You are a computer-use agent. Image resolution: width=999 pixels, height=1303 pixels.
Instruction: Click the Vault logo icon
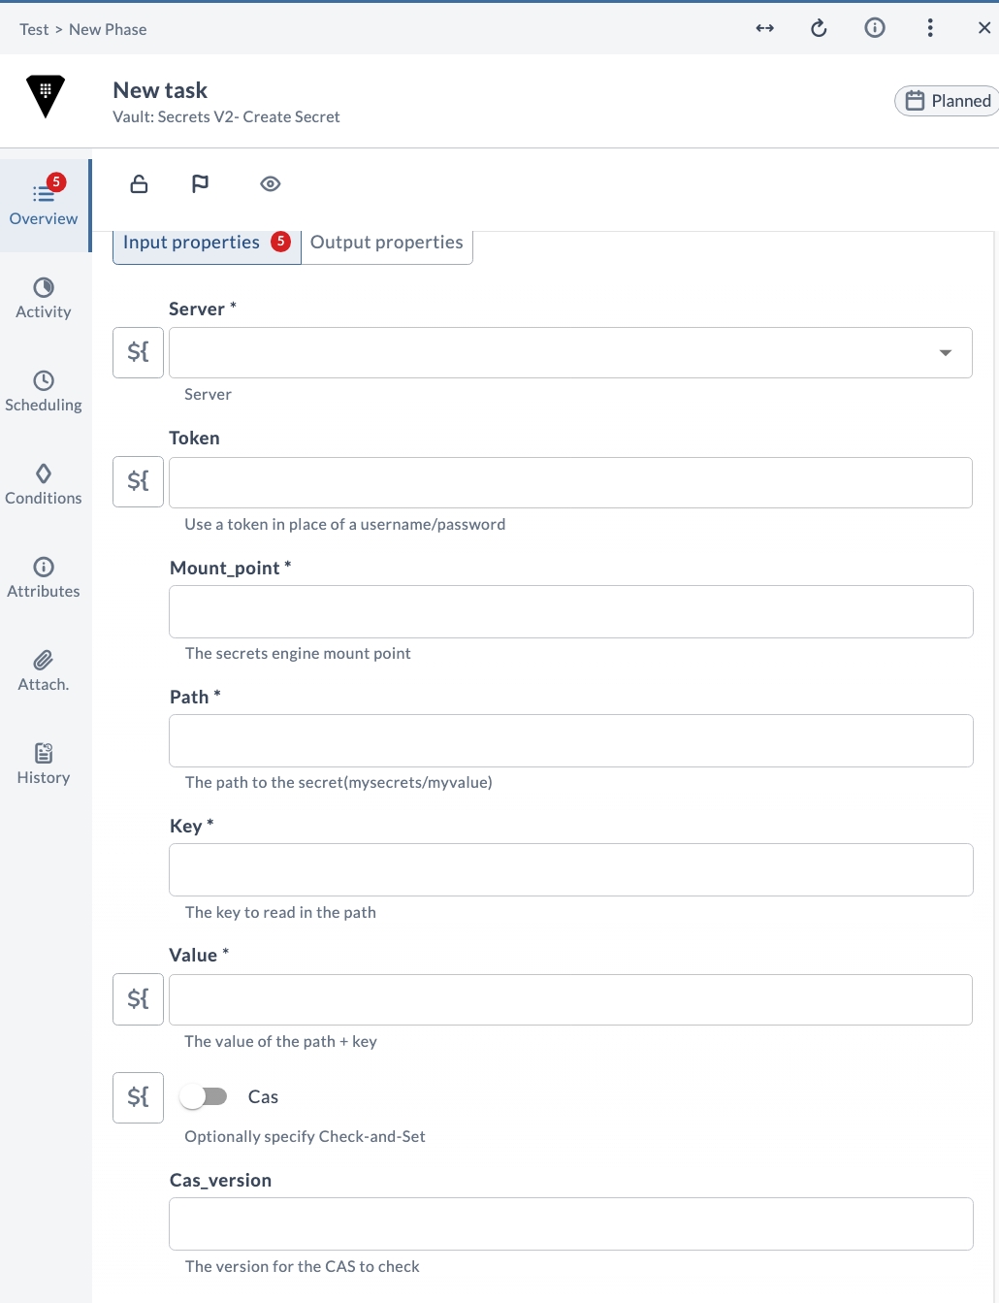(46, 96)
